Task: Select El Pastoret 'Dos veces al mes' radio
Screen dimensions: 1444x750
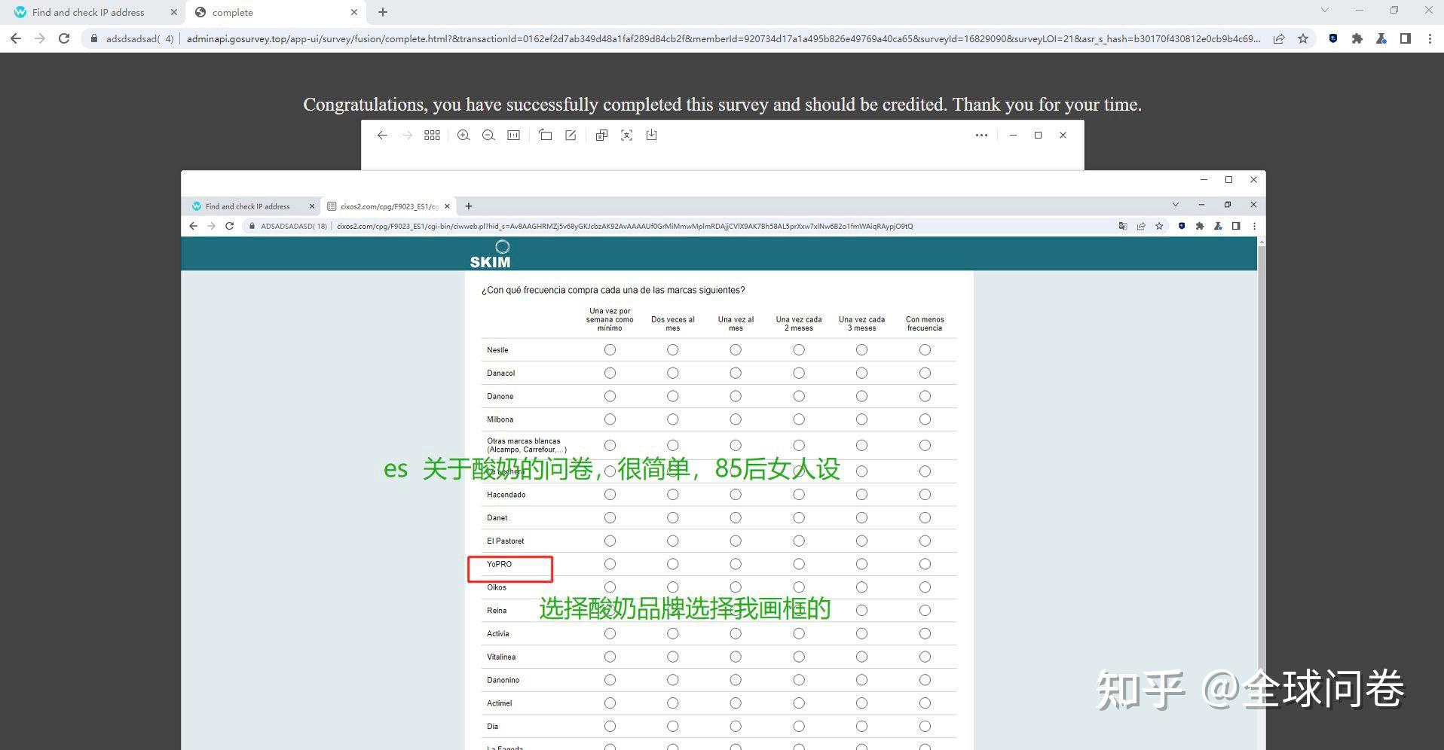Action: tap(672, 541)
